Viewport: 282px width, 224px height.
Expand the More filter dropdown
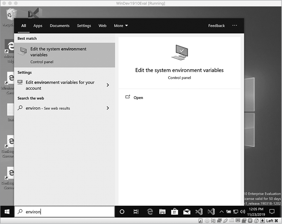121,26
